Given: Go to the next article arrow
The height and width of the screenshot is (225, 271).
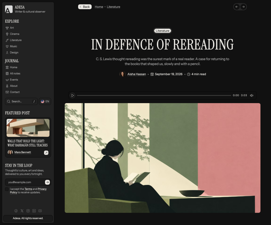Looking at the screenshot, I should coord(243,7).
